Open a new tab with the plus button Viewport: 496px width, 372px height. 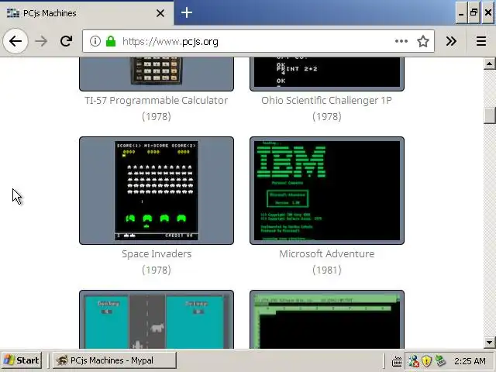tap(187, 12)
